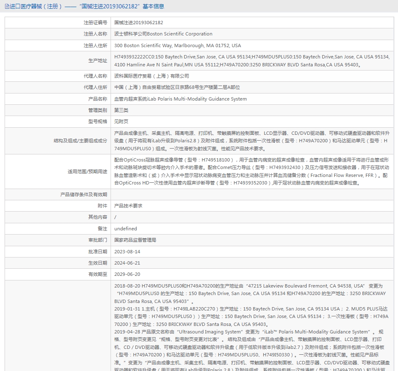Image resolution: width=398 pixels, height=371 pixels.
Task: Click the label 备注
Action: coord(103,229)
